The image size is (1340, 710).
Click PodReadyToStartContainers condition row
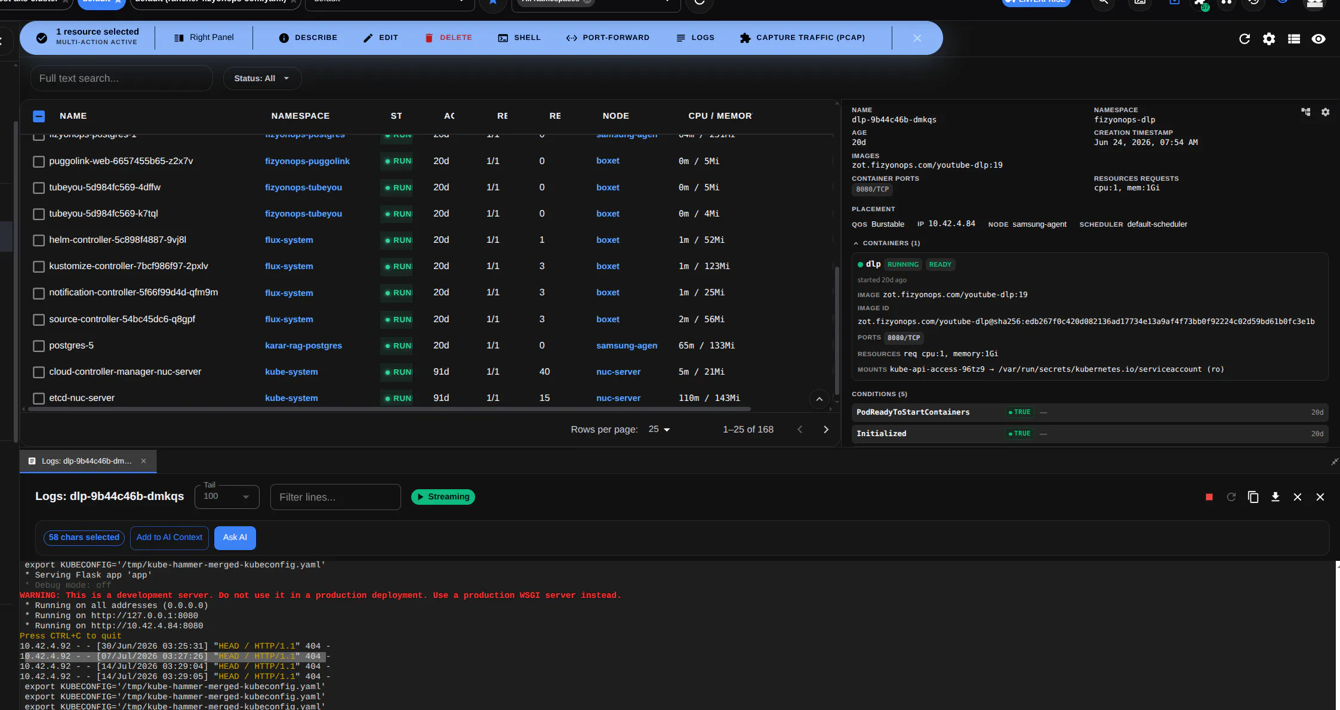pyautogui.click(x=1090, y=412)
